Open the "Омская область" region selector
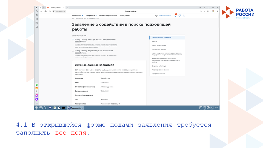Viewport: 263px width, 148px height. point(165,16)
